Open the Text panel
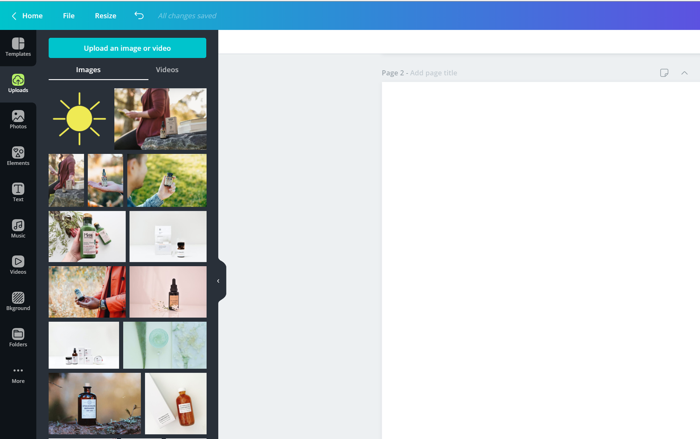The height and width of the screenshot is (439, 700). [x=18, y=192]
